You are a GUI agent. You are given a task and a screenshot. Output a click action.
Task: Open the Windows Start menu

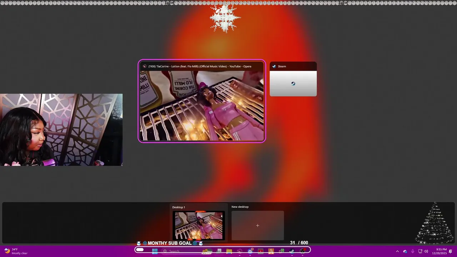tap(155, 251)
